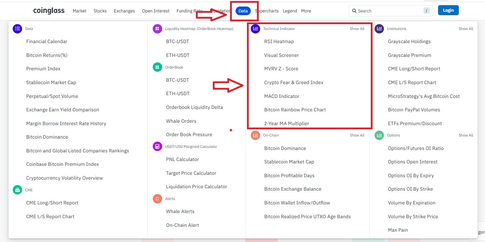485x242 pixels.
Task: Click the Data section list icon
Action: click(17, 29)
